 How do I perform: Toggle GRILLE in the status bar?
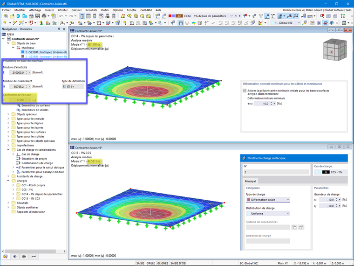click(150, 263)
